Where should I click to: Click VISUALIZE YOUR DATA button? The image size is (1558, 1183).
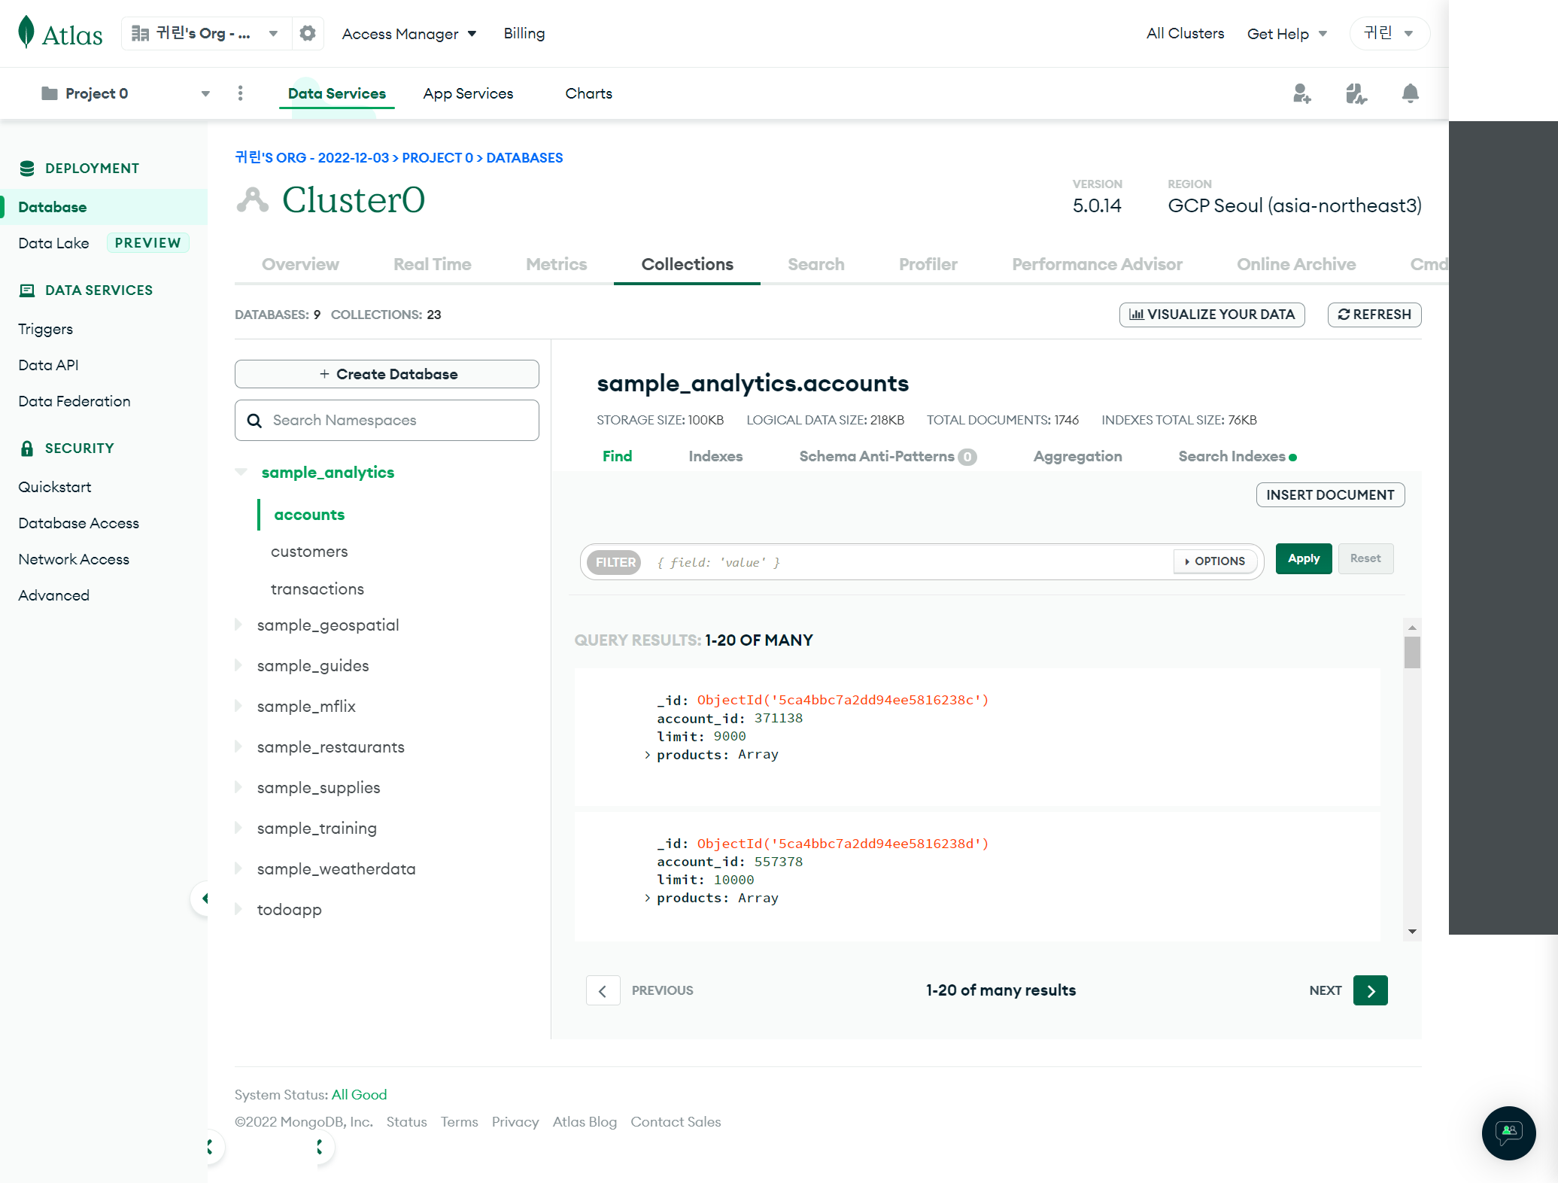(1211, 315)
